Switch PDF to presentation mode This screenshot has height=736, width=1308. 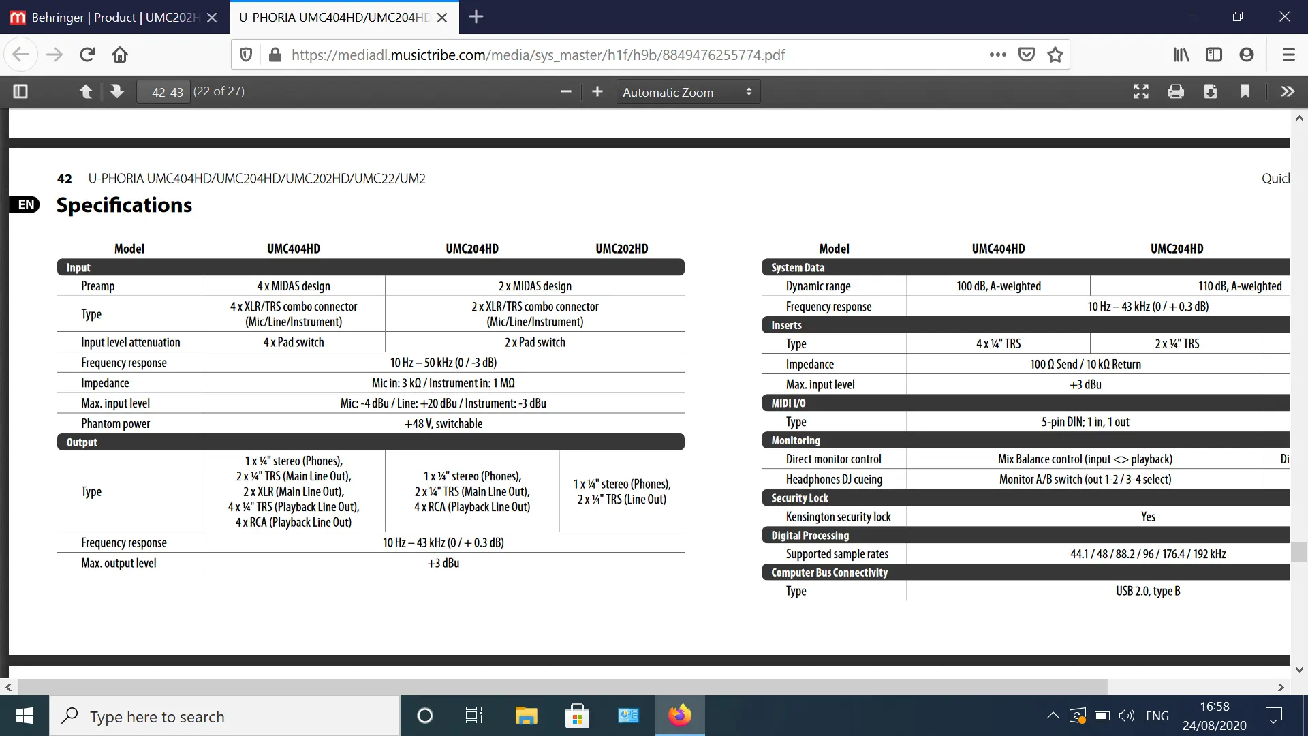pyautogui.click(x=1141, y=91)
